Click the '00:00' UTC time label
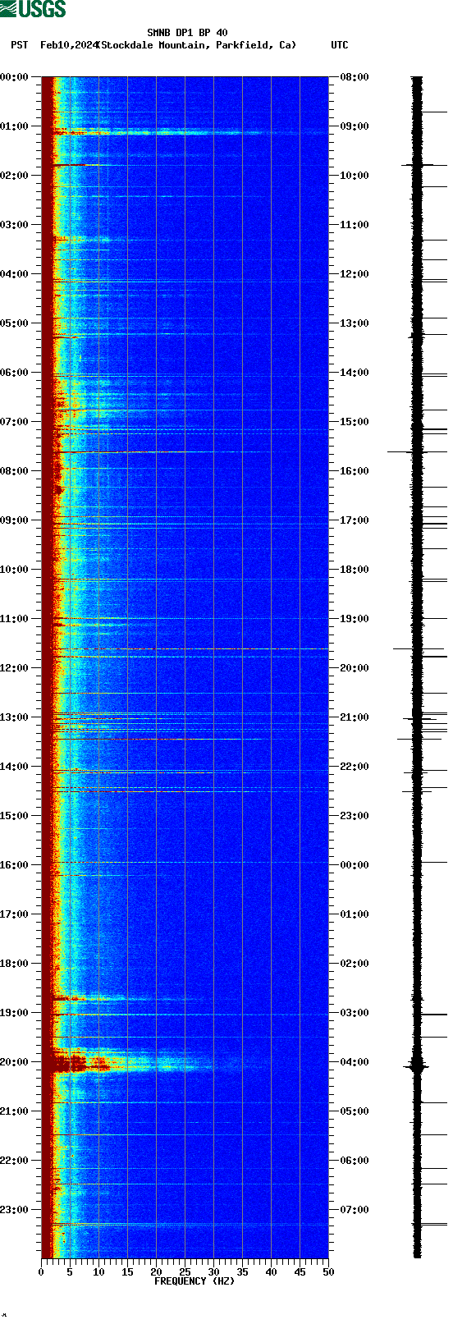This screenshot has width=453, height=1324. 355,865
